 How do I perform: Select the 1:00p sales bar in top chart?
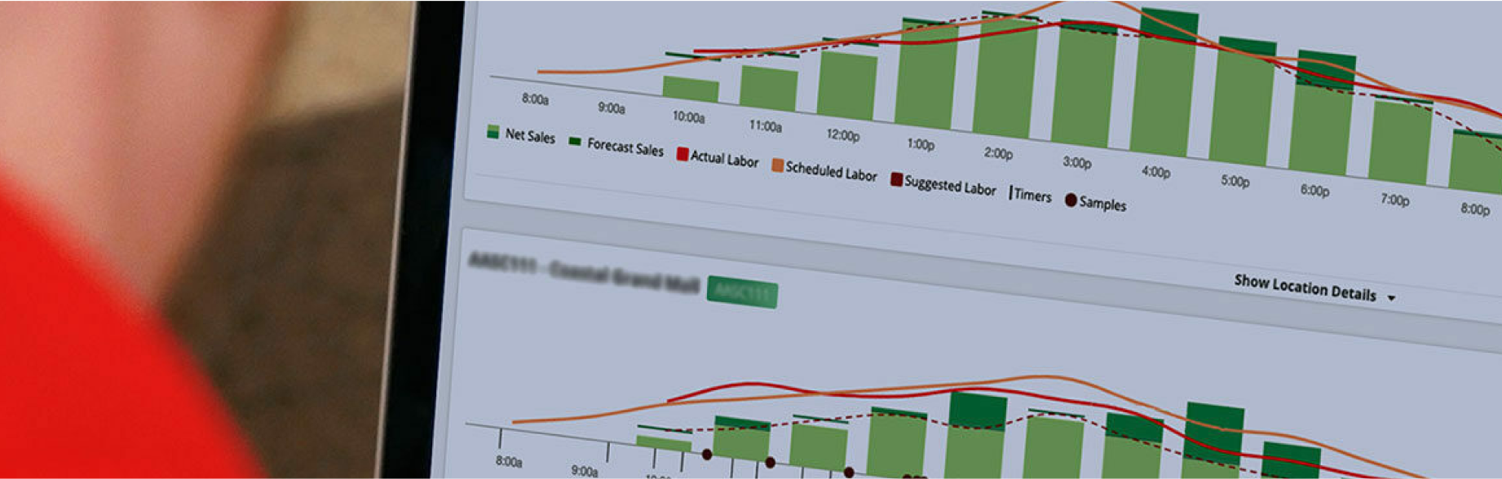point(925,77)
